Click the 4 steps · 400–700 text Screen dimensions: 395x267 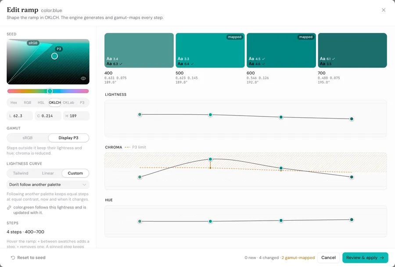click(25, 232)
